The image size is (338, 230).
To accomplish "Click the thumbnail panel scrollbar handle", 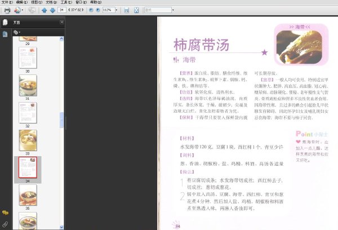I will tap(61, 120).
